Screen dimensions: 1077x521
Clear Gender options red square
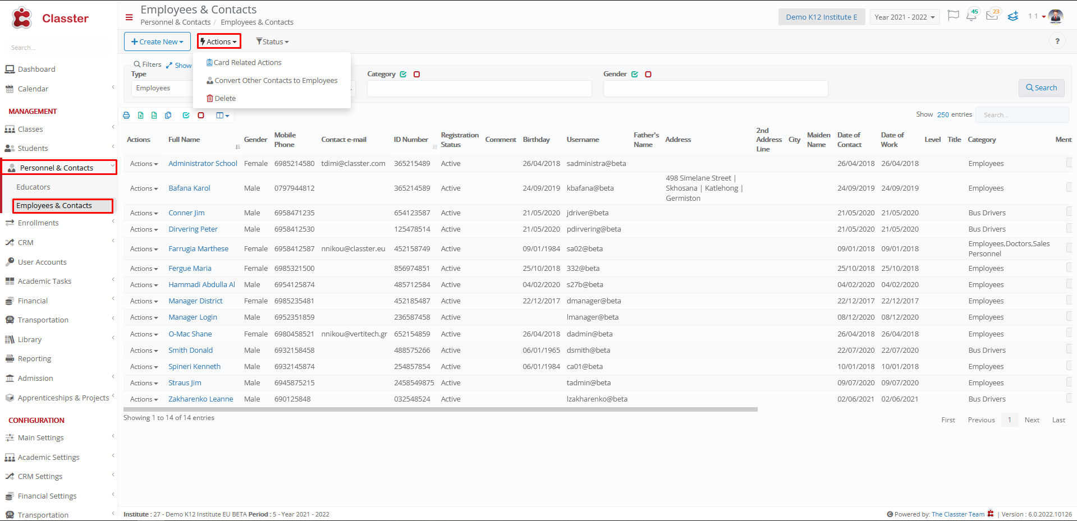click(648, 74)
